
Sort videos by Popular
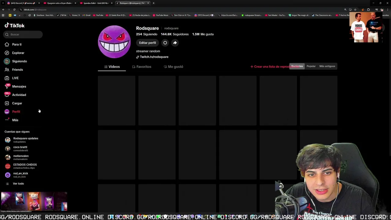311,66
